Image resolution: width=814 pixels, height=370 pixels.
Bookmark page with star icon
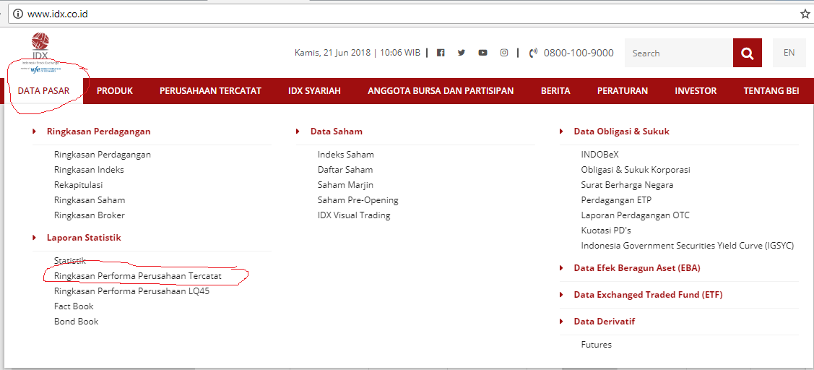805,14
